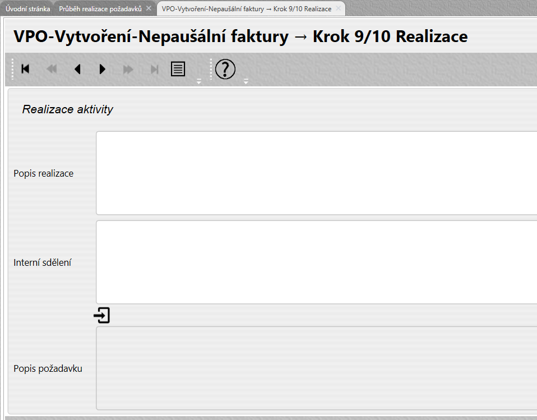The image size is (537, 420).
Task: Close the Průběh realizace požadavků tab
Action: (149, 8)
